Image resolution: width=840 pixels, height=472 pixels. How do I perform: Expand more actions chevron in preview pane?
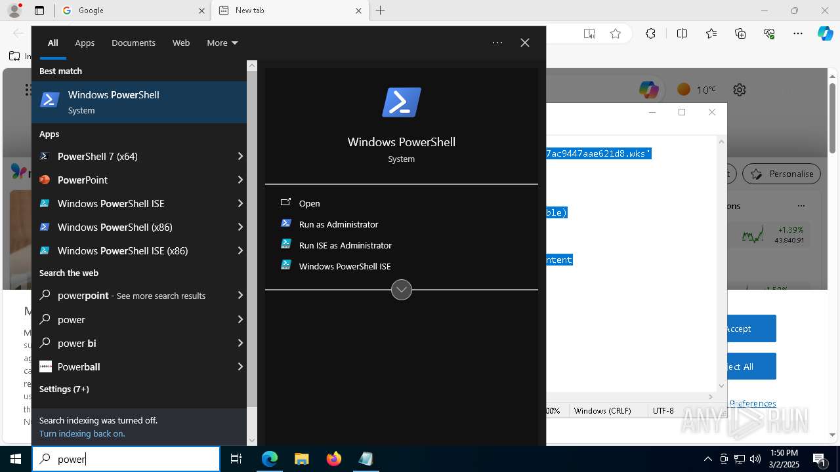(x=402, y=290)
